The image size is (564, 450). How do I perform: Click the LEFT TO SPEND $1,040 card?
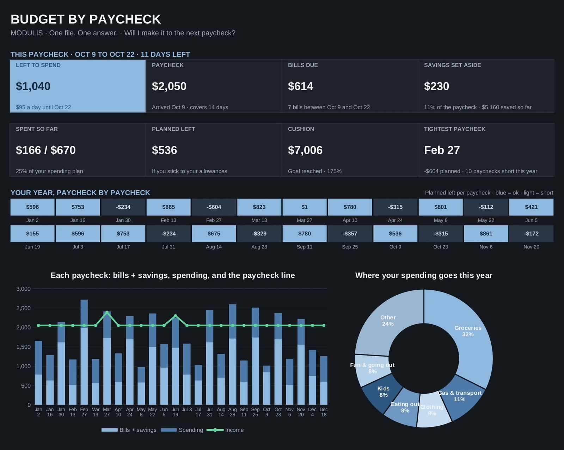[78, 86]
